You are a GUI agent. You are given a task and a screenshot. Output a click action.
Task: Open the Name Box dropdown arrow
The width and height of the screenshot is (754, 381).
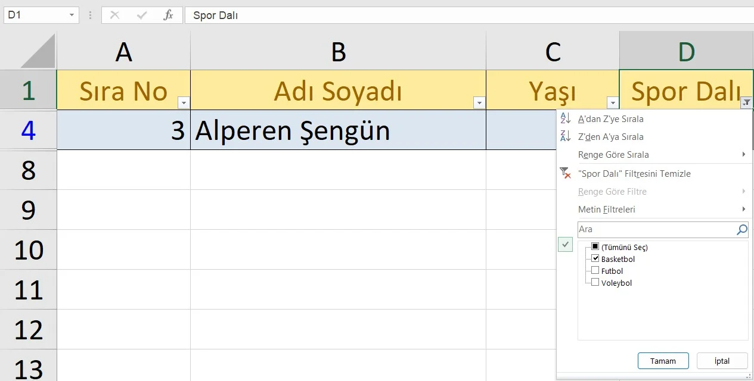(x=72, y=15)
